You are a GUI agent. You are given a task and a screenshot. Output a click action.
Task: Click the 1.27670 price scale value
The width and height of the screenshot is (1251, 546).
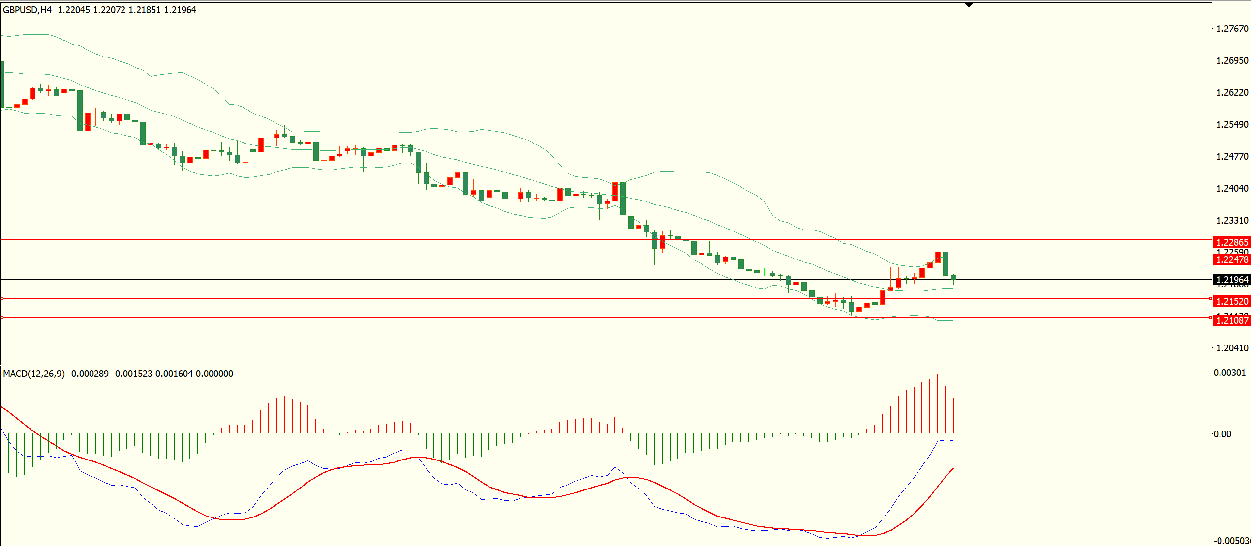[1232, 29]
